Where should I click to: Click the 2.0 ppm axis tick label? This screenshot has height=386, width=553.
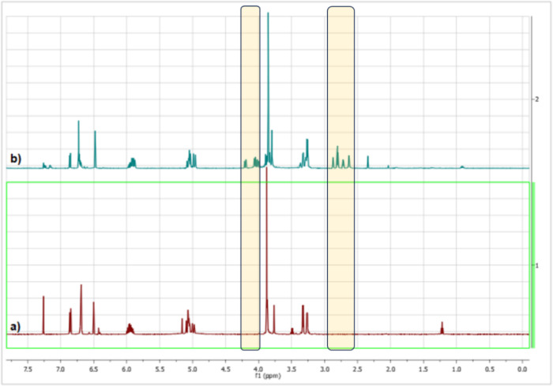tap(390, 369)
